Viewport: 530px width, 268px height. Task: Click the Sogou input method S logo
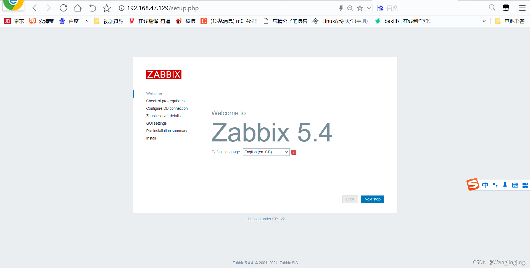tap(473, 184)
